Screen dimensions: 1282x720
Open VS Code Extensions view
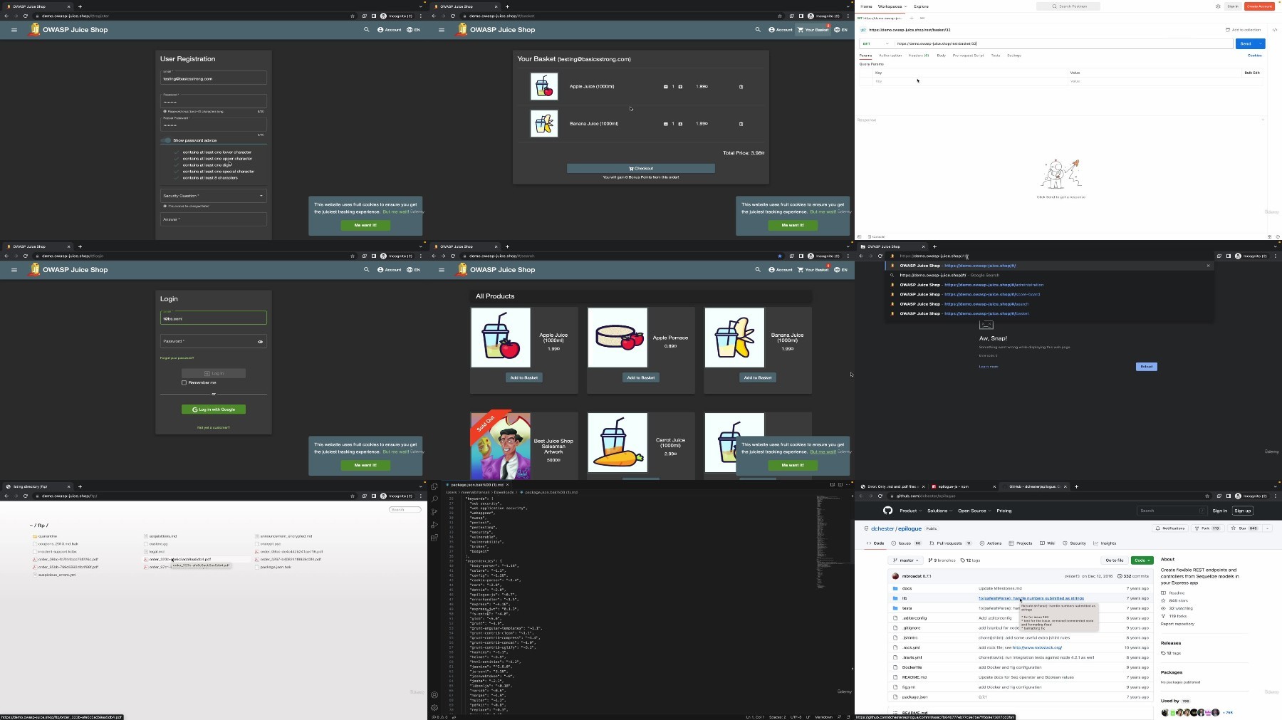click(434, 538)
